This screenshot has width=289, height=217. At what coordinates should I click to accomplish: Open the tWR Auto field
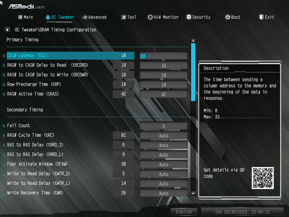[163, 193]
